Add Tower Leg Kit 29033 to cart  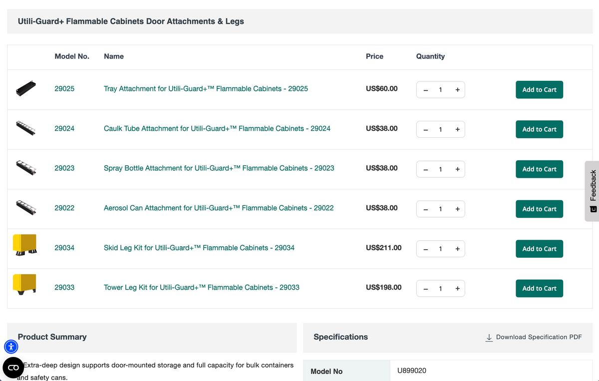tap(539, 289)
